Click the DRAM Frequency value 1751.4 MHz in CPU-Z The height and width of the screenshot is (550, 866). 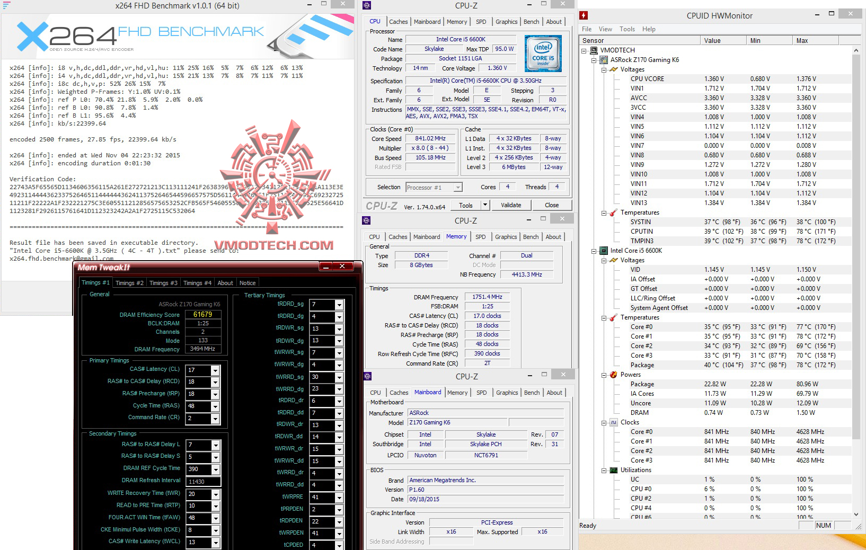point(488,297)
